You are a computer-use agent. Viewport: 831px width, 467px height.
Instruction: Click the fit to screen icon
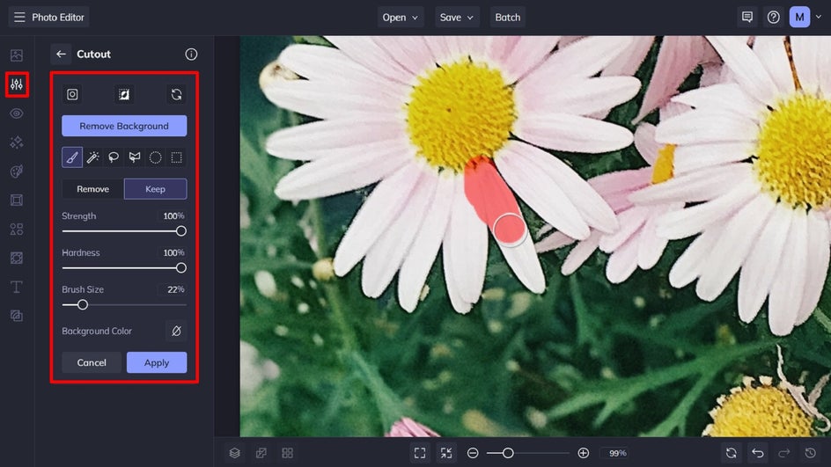click(x=420, y=453)
